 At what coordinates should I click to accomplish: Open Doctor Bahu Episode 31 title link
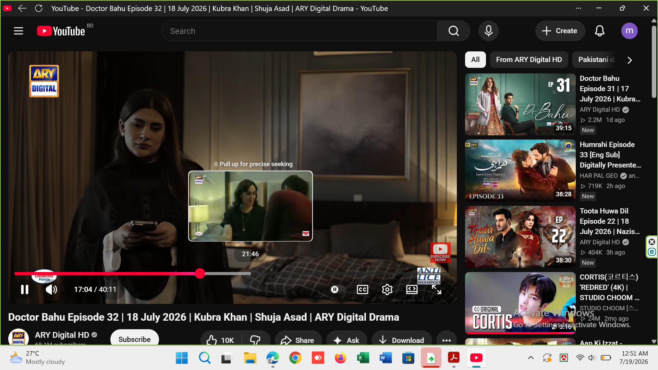610,89
